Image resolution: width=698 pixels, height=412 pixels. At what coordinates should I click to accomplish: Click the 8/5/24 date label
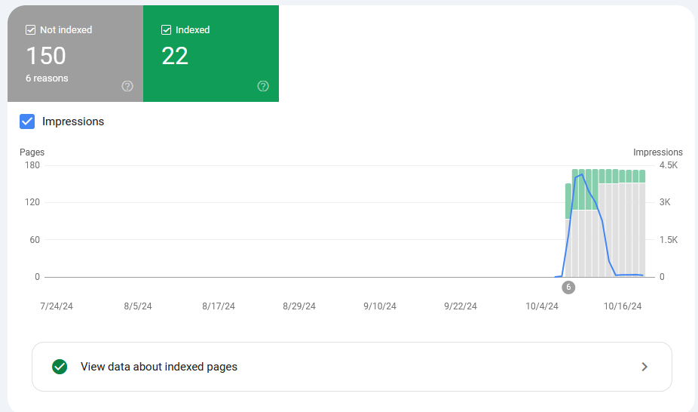(137, 306)
